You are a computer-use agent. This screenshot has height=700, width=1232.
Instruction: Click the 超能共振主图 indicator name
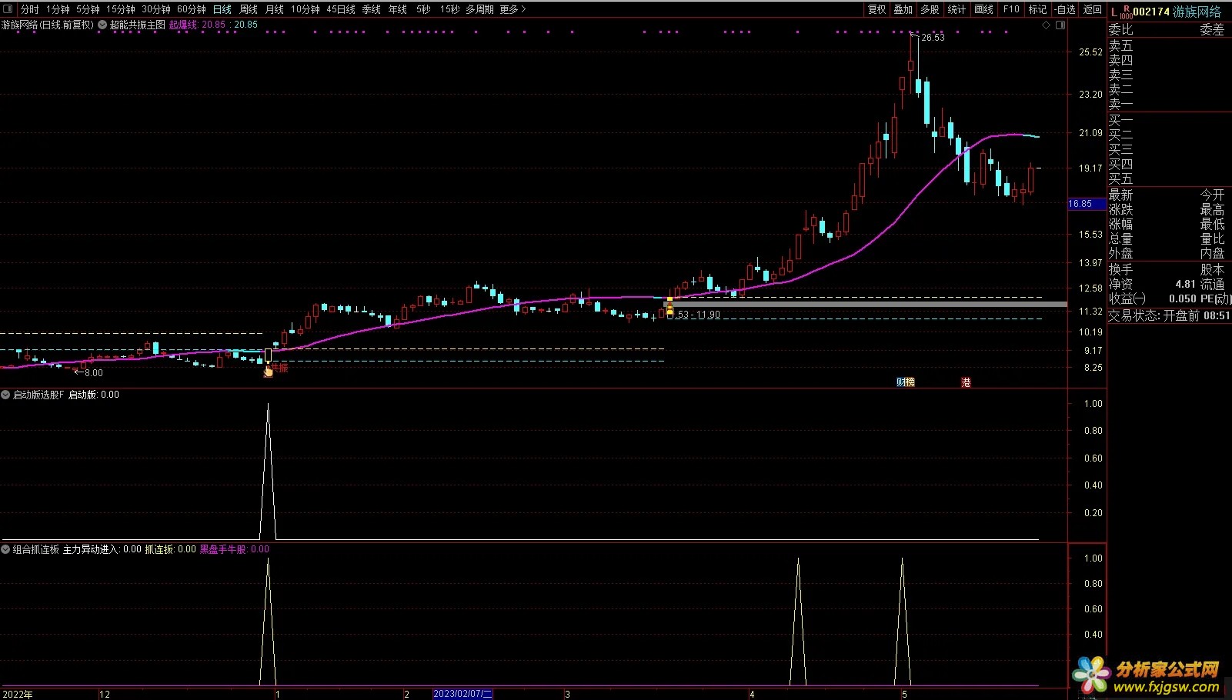click(x=138, y=25)
